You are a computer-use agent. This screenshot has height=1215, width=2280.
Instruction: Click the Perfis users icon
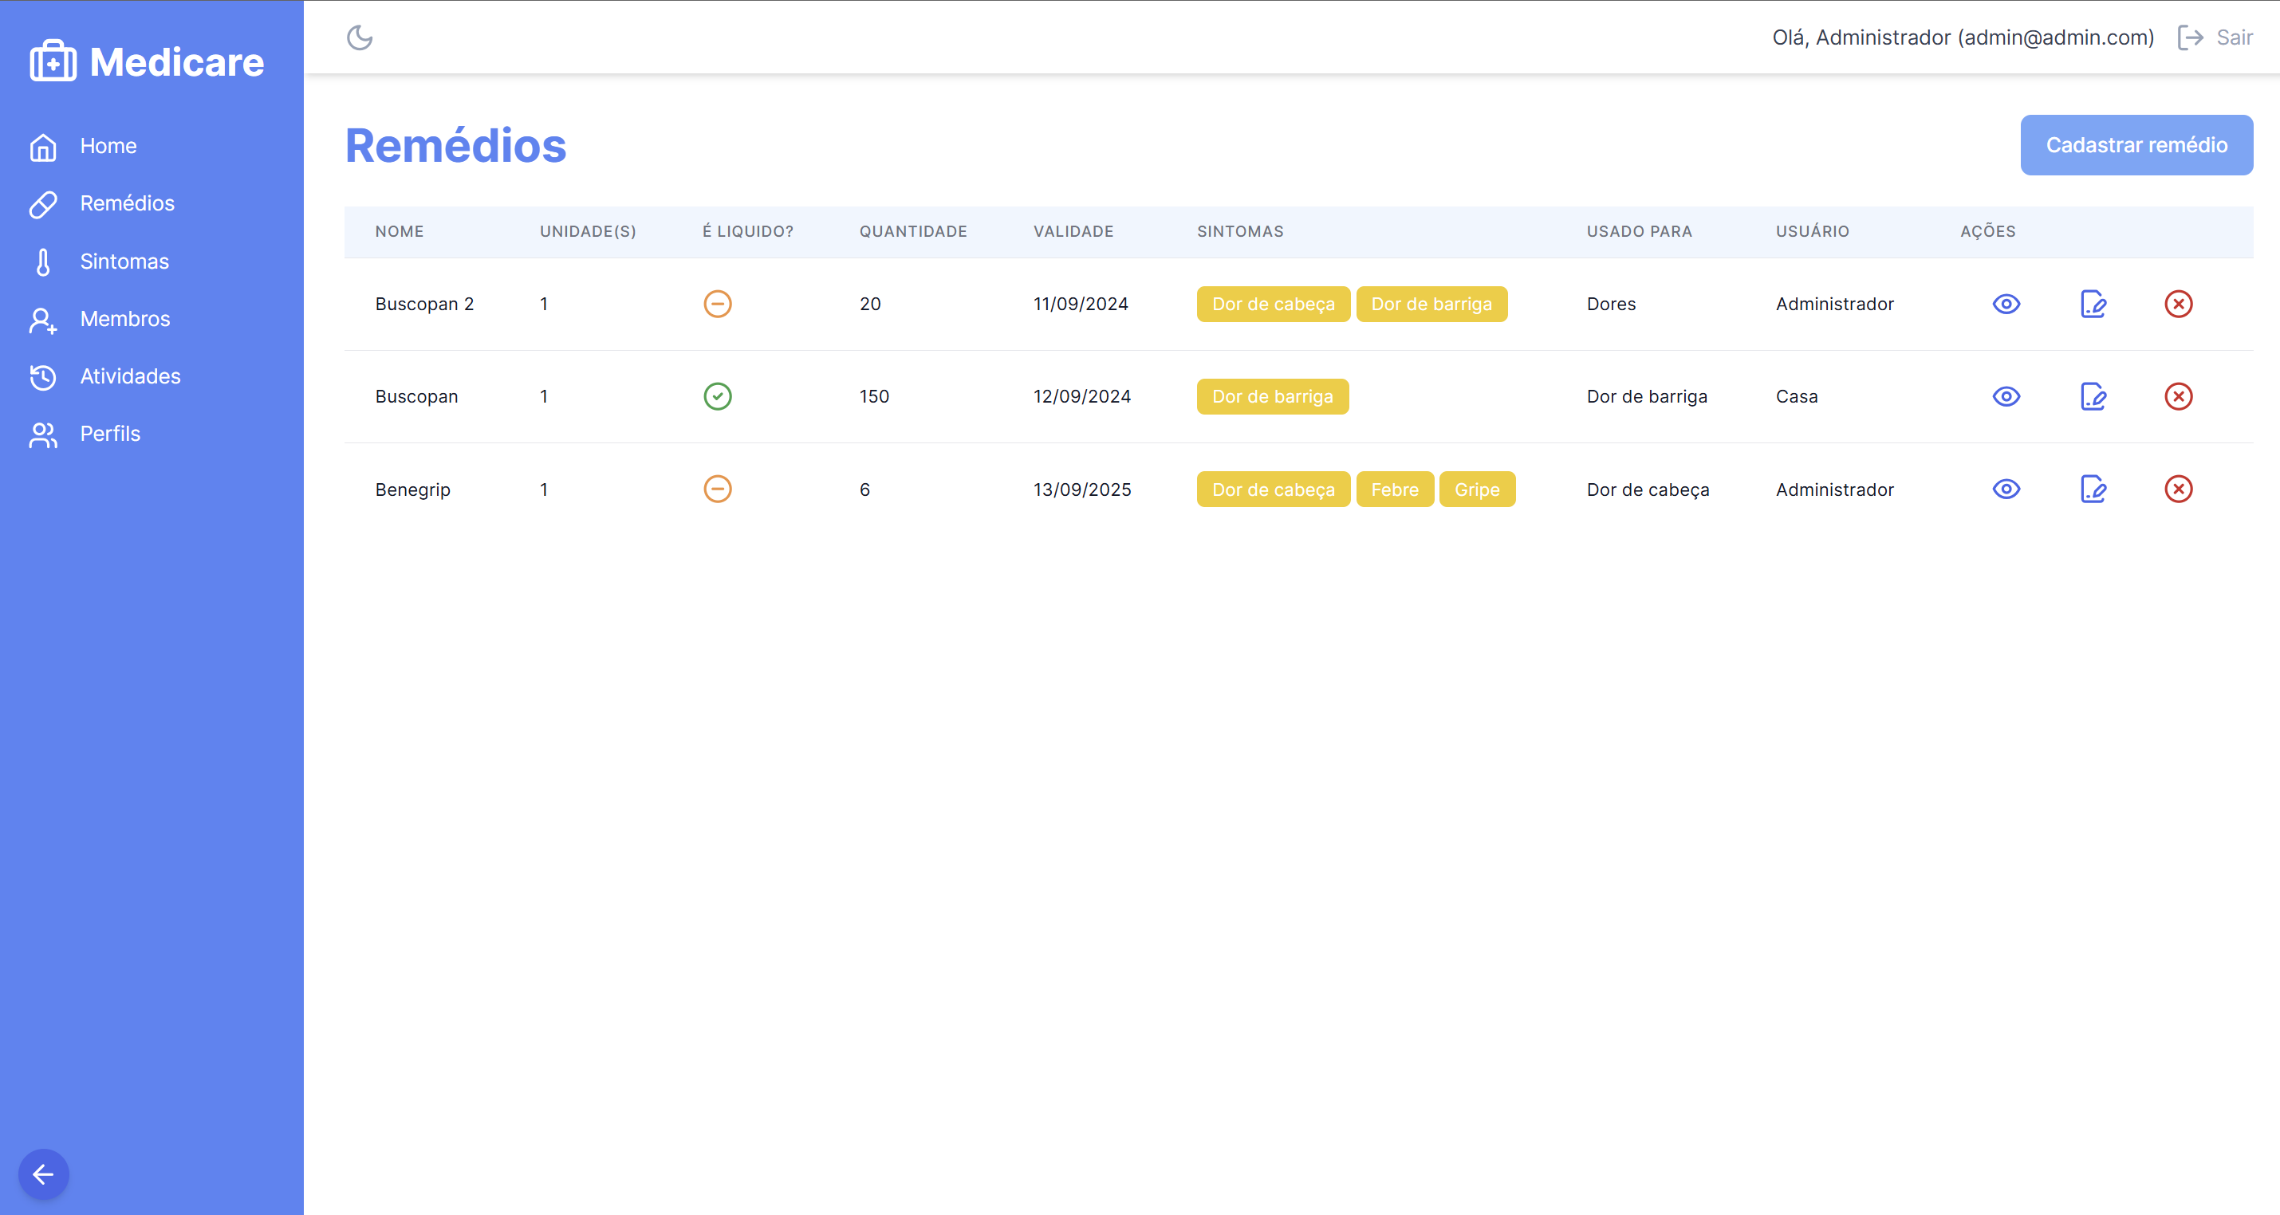42,434
